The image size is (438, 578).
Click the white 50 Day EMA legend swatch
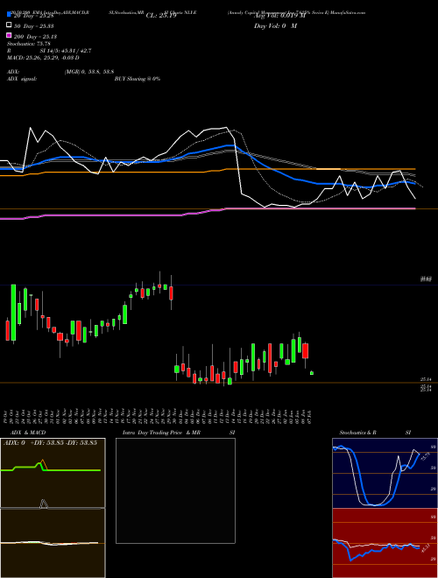coord(9,25)
